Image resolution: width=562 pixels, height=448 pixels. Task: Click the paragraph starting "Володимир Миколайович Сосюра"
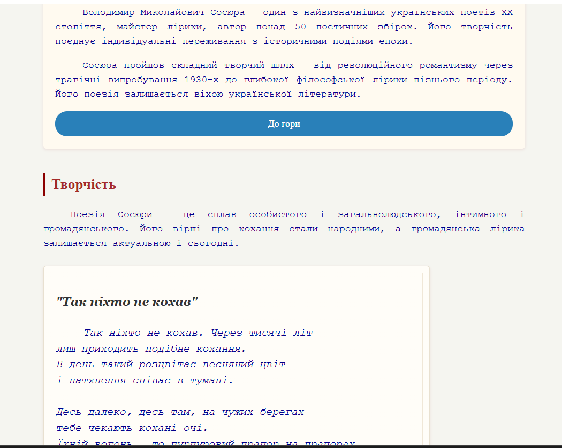coord(284,27)
